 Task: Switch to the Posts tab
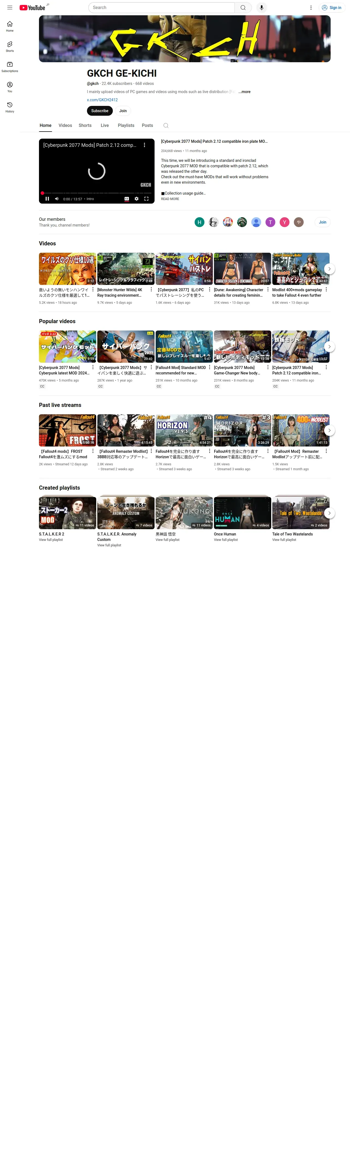pos(147,126)
